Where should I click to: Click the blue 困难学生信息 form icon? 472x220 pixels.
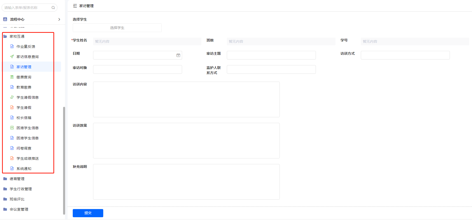[x=12, y=138]
